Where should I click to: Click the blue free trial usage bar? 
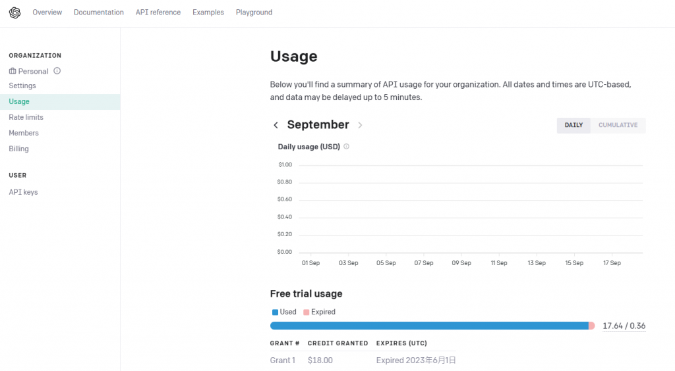[428, 326]
